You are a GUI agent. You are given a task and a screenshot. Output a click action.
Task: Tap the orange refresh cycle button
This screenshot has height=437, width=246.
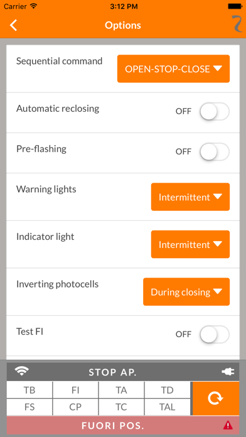(x=216, y=399)
